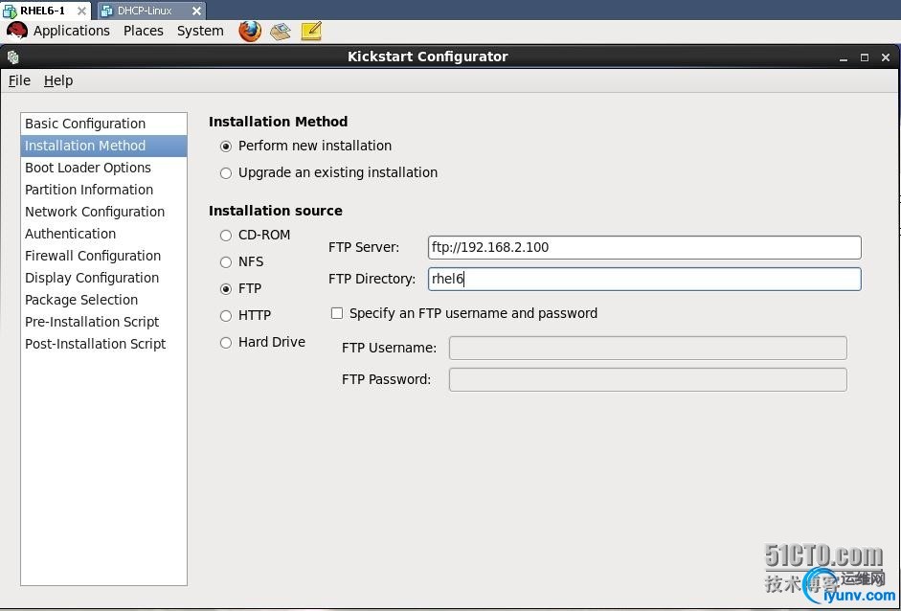Image resolution: width=901 pixels, height=611 pixels.
Task: Go to Basic Configuration section
Action: [x=103, y=124]
